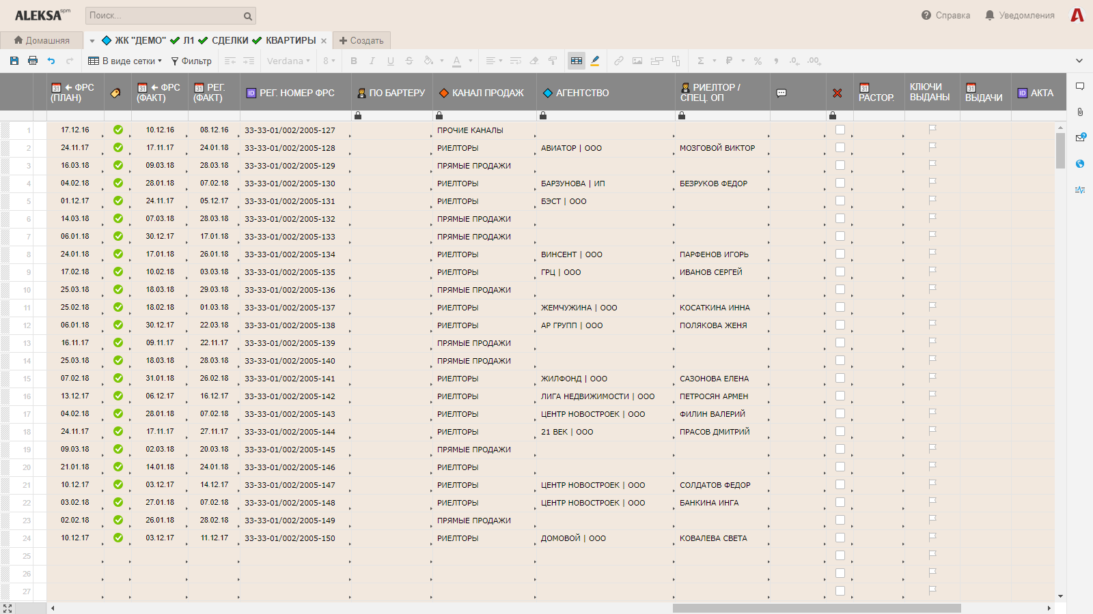1093x614 pixels.
Task: Click the decrease indent icon
Action: 230,61
